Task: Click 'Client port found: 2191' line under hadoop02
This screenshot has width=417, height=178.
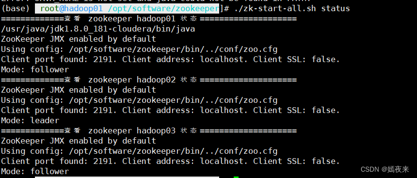Action: pos(171,111)
